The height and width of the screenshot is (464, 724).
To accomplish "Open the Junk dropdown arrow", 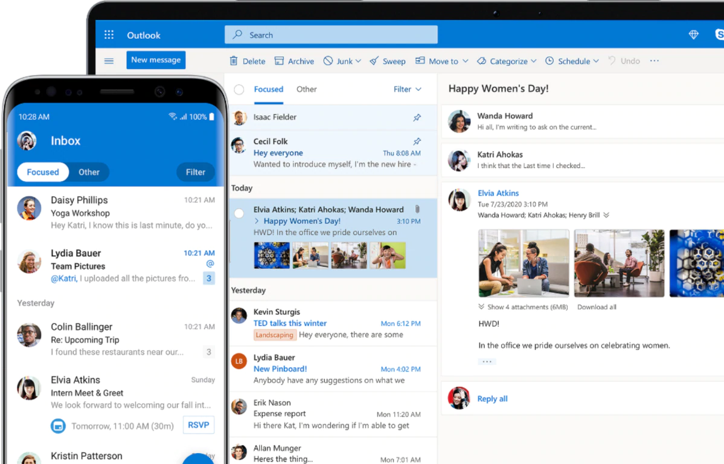I will tap(357, 60).
